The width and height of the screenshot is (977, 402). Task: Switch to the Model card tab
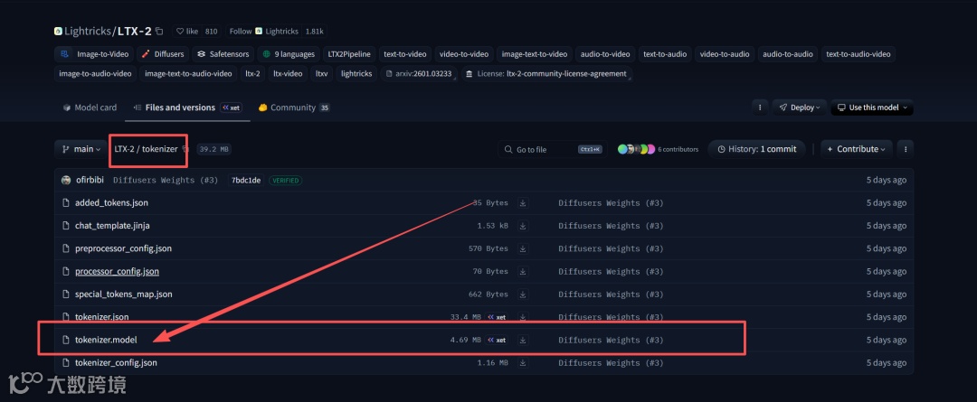coord(90,108)
